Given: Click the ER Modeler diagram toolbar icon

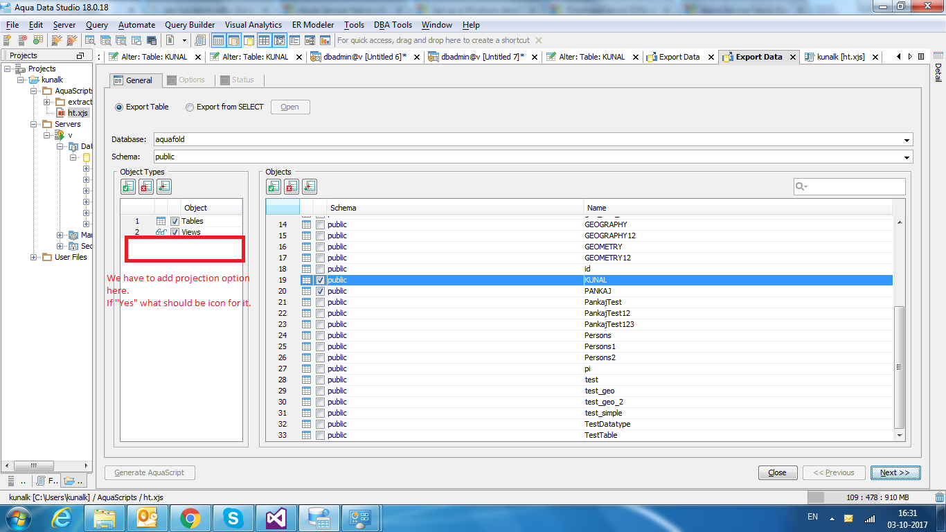Looking at the screenshot, I should 310,40.
